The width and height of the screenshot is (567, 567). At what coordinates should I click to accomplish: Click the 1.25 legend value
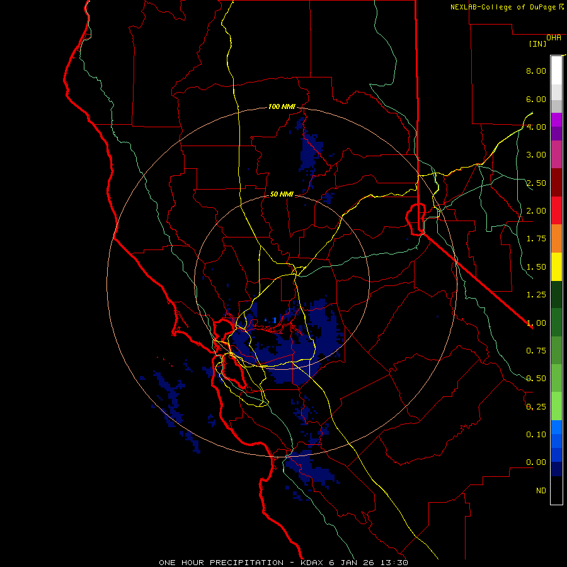(536, 295)
